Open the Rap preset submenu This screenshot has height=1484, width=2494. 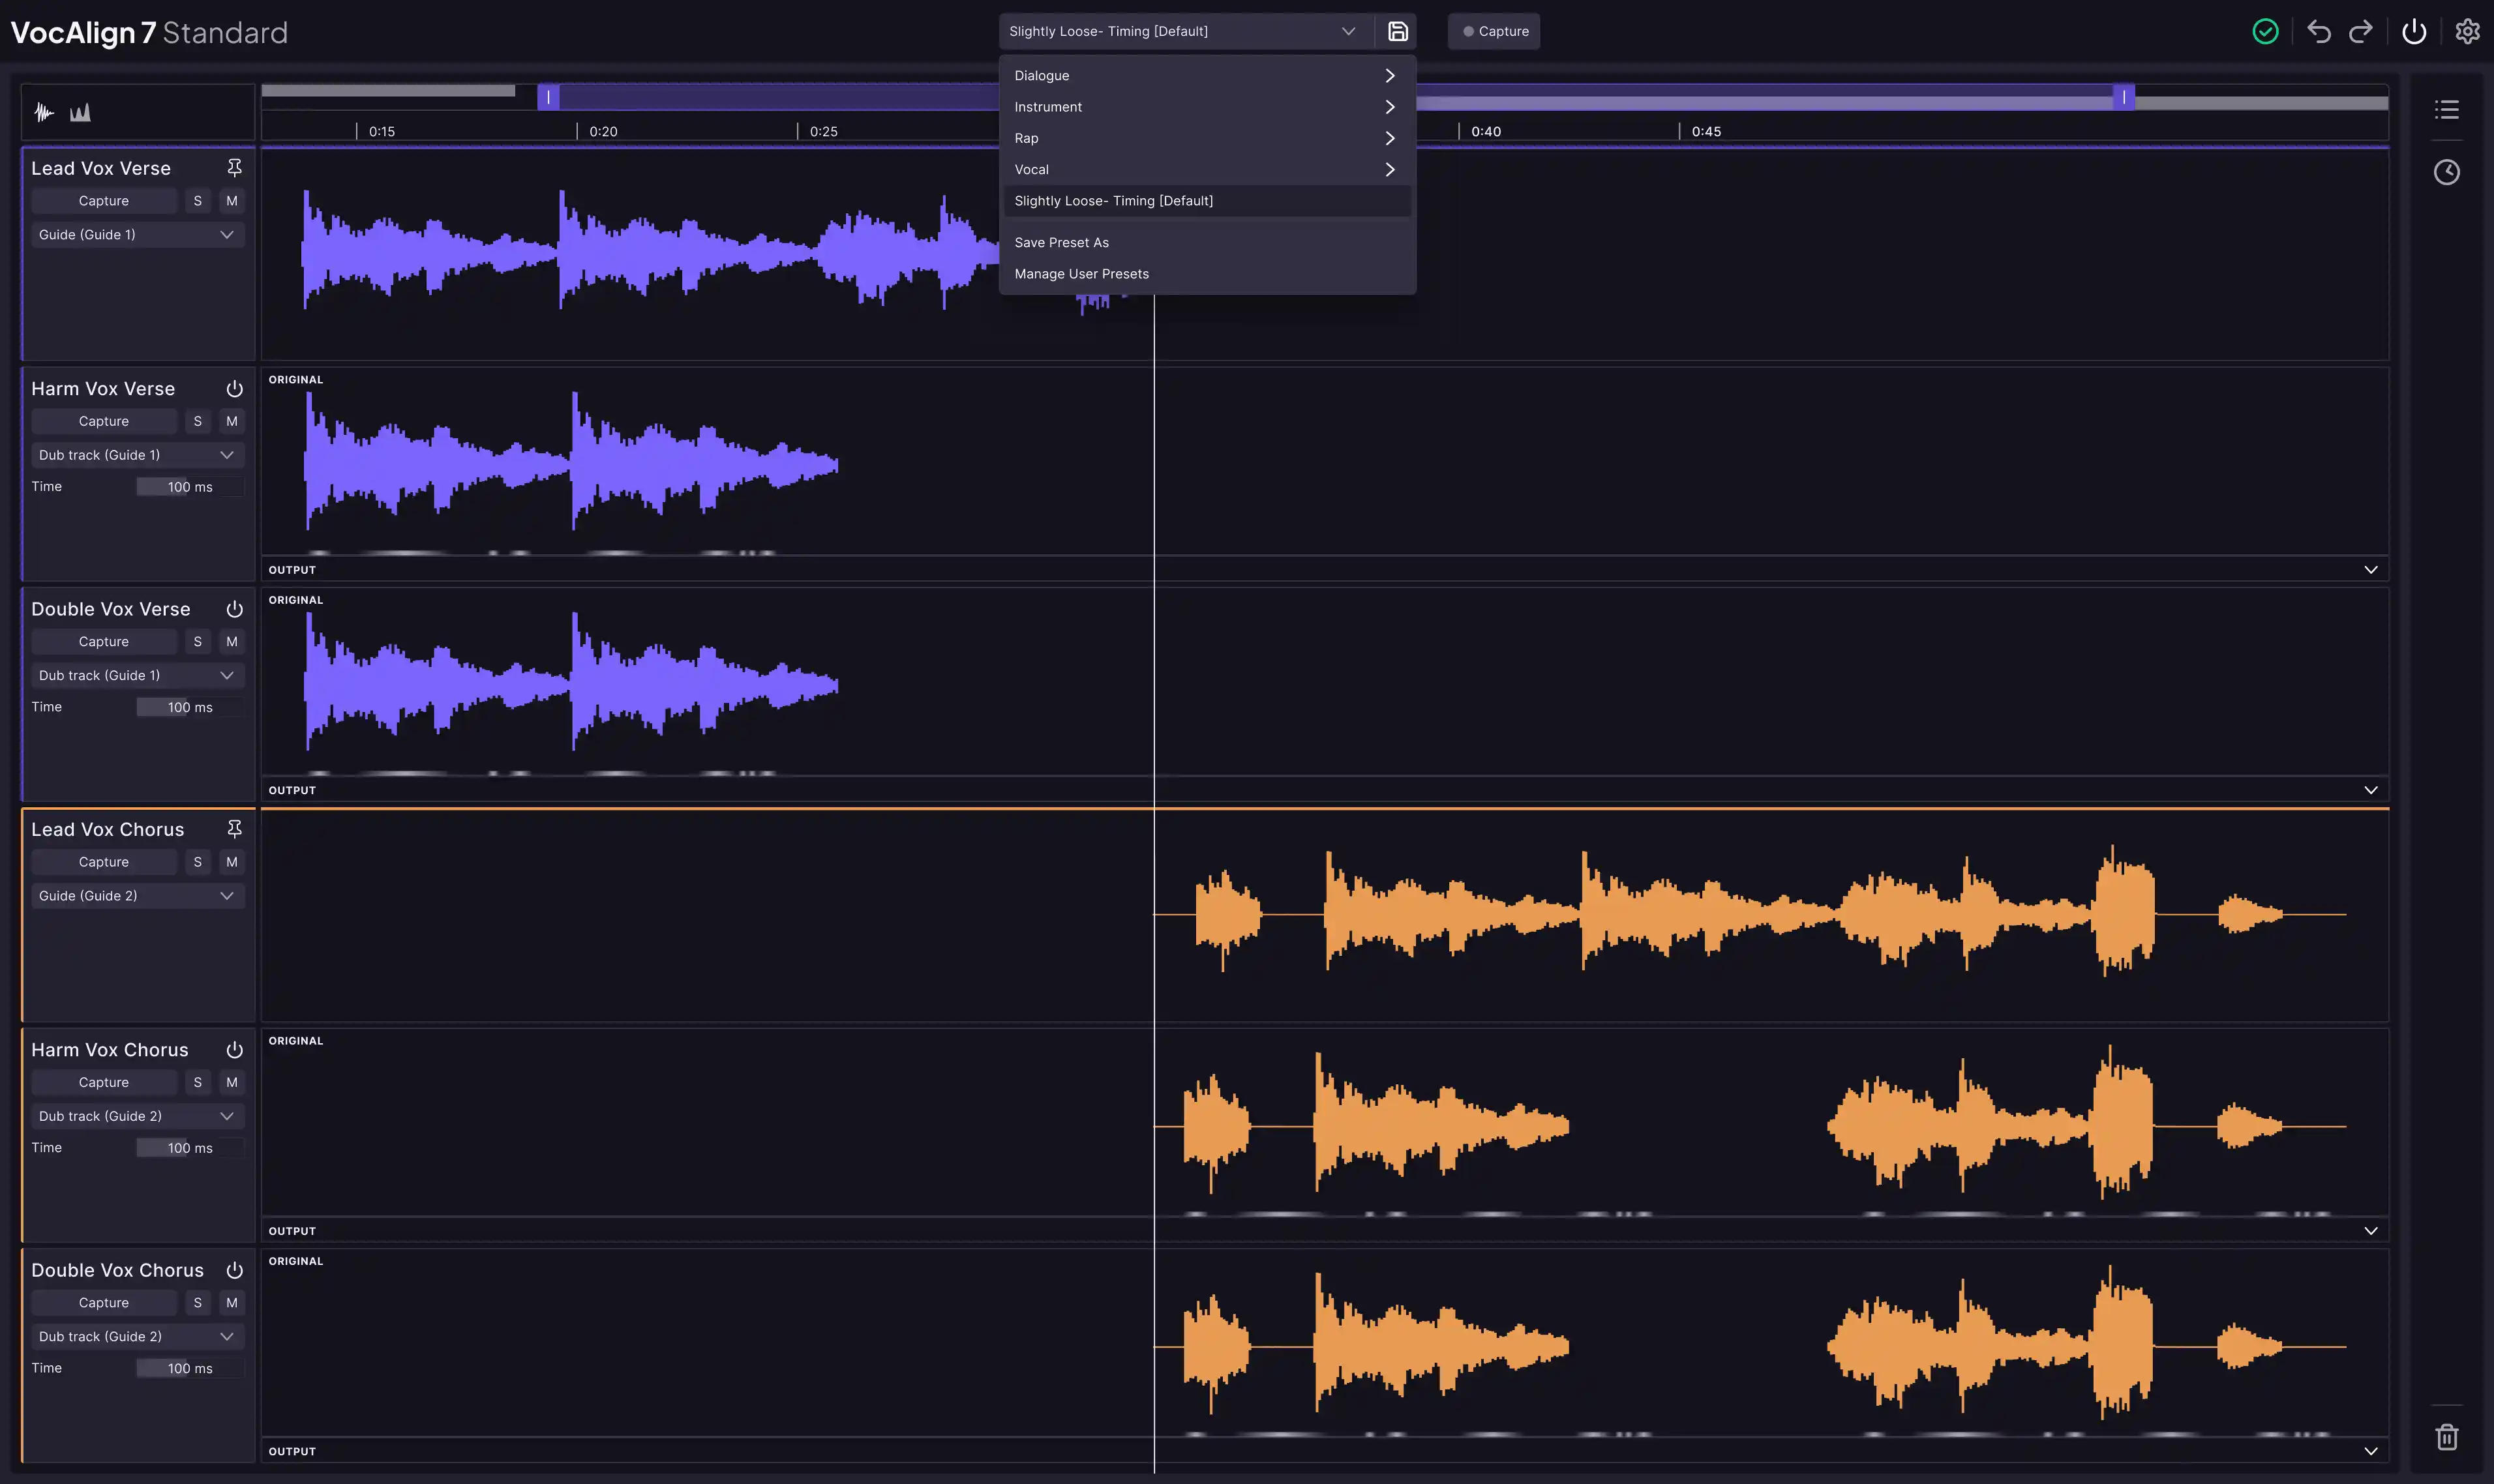tap(1207, 138)
